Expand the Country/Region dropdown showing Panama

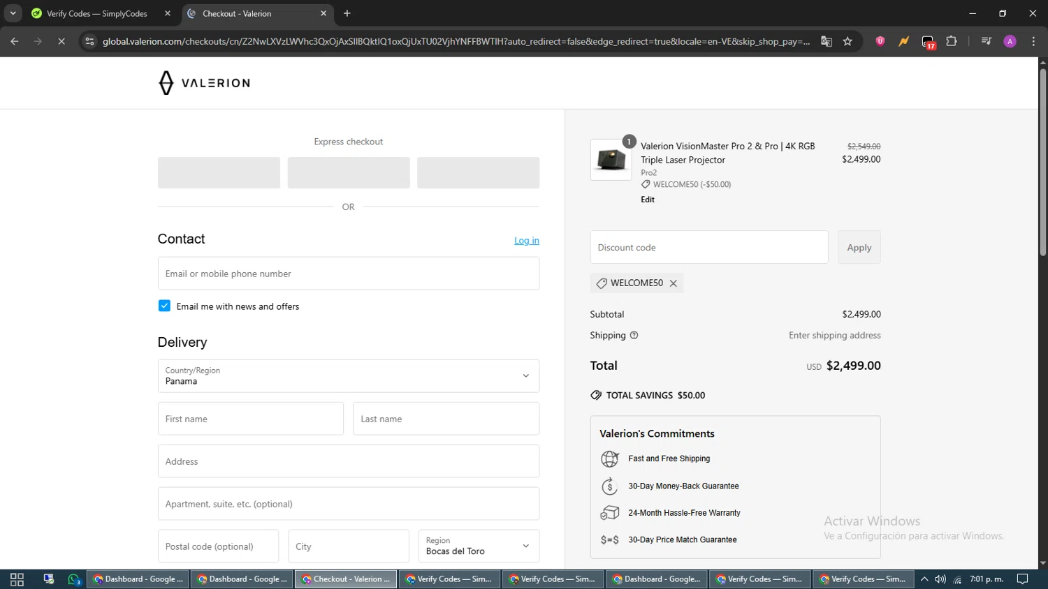coord(349,376)
